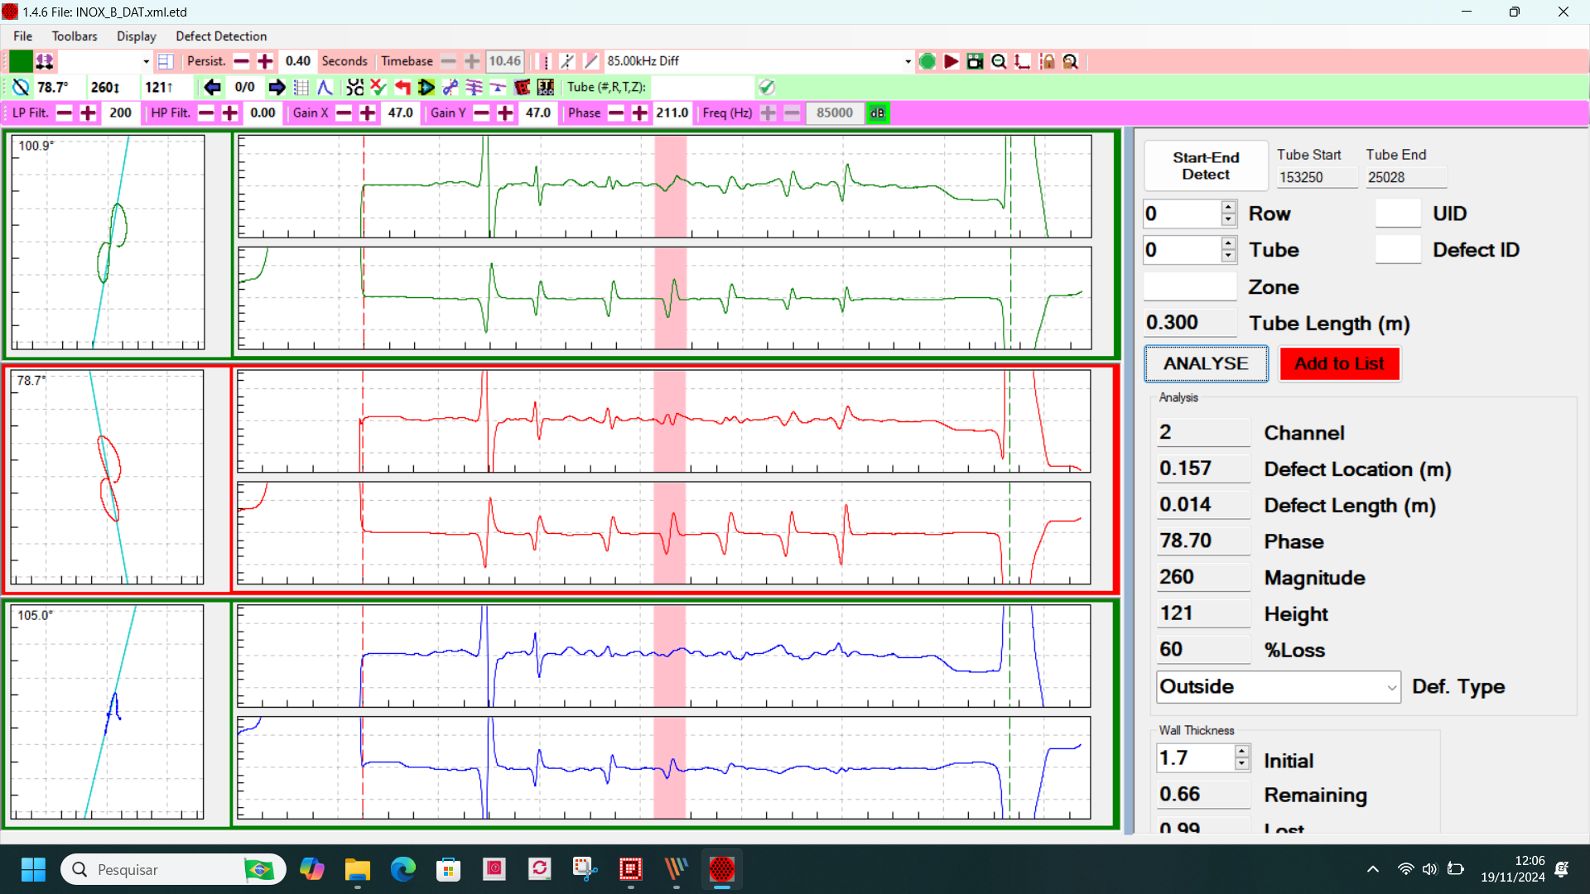Open the Defect Detection menu

(221, 36)
